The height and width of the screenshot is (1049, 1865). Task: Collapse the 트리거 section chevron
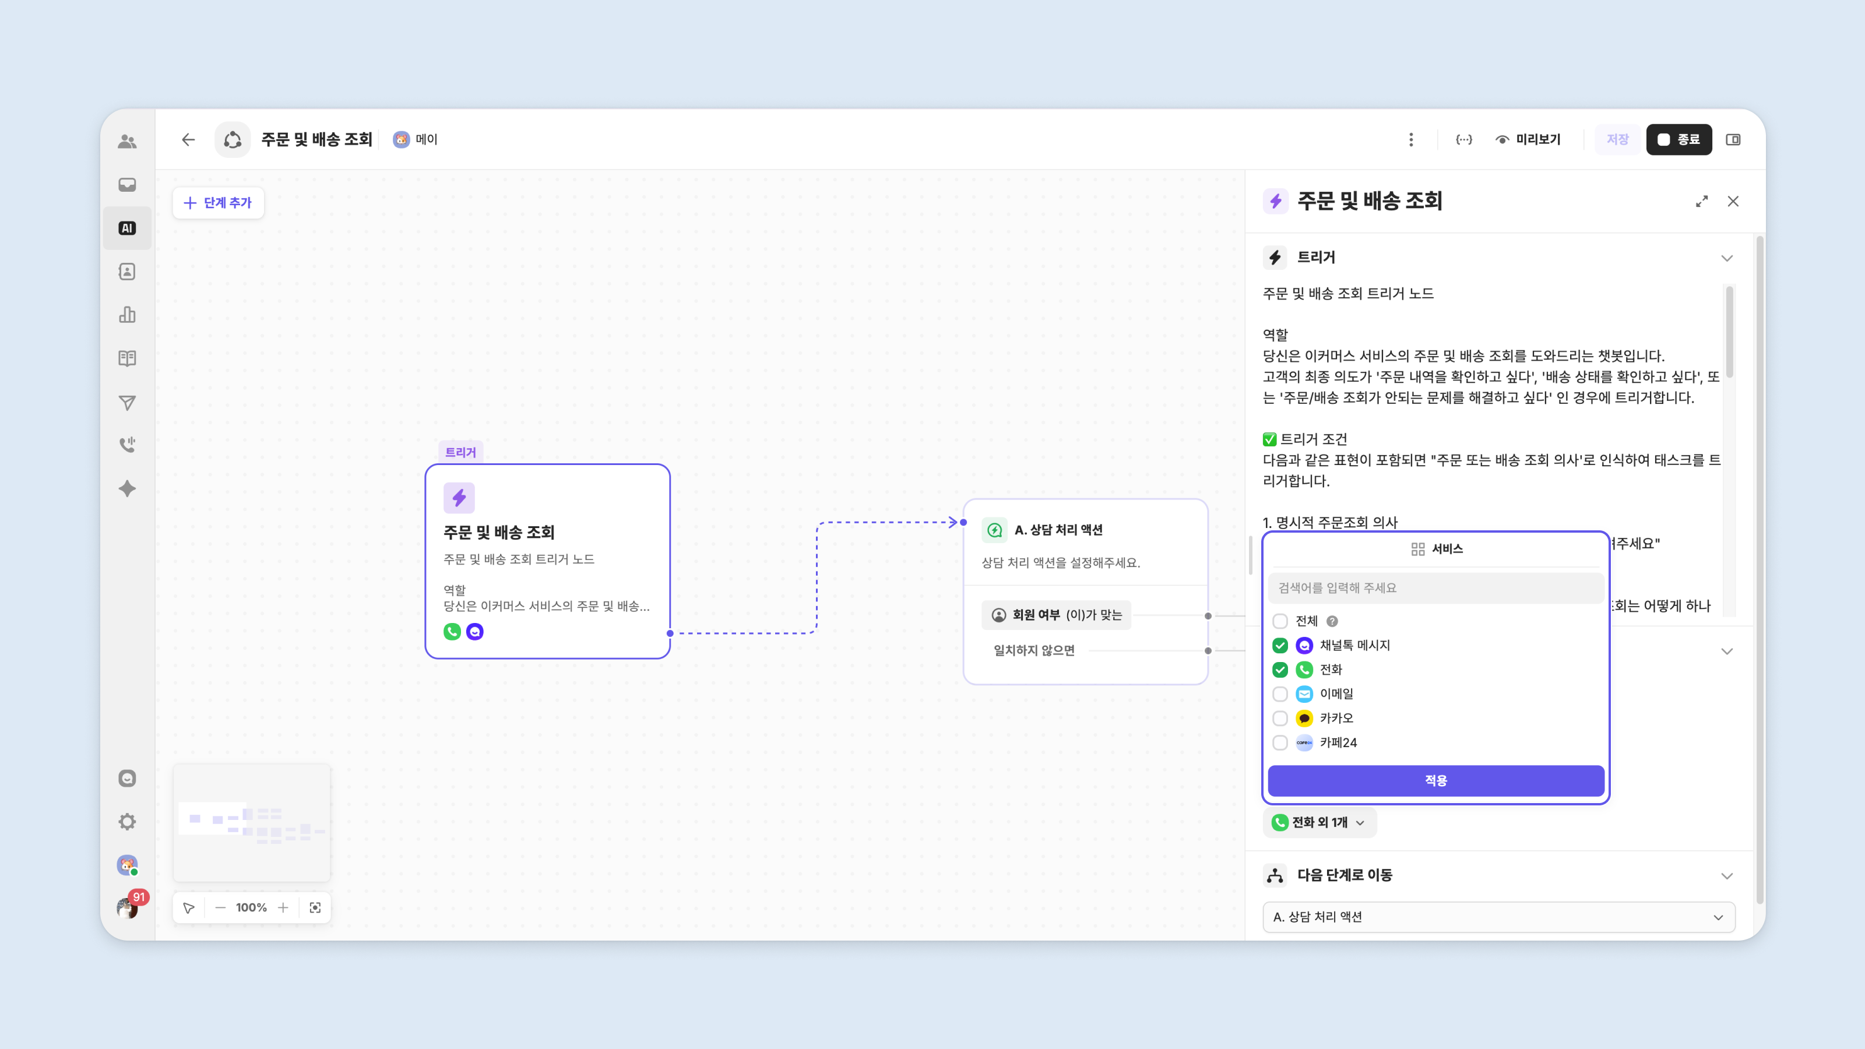(1727, 258)
